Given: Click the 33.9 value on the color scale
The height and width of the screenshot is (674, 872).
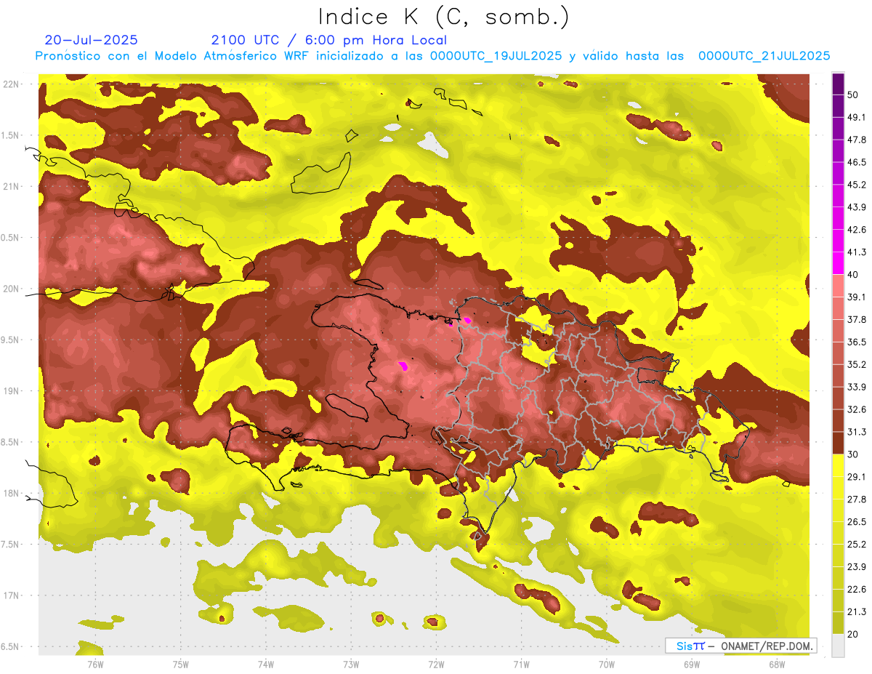Looking at the screenshot, I should [x=857, y=387].
